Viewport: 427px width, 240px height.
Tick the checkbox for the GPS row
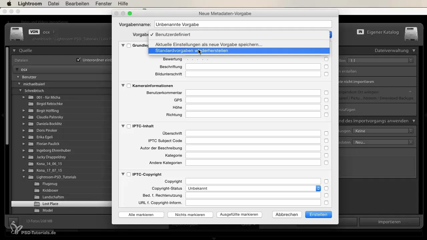[x=326, y=100]
